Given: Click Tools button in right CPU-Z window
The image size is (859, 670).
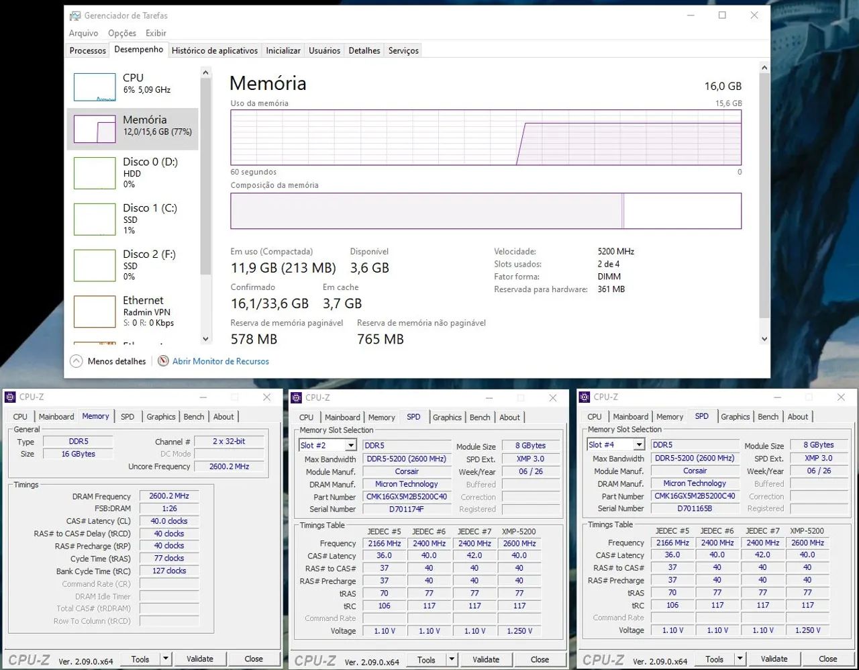Looking at the screenshot, I should tap(715, 659).
